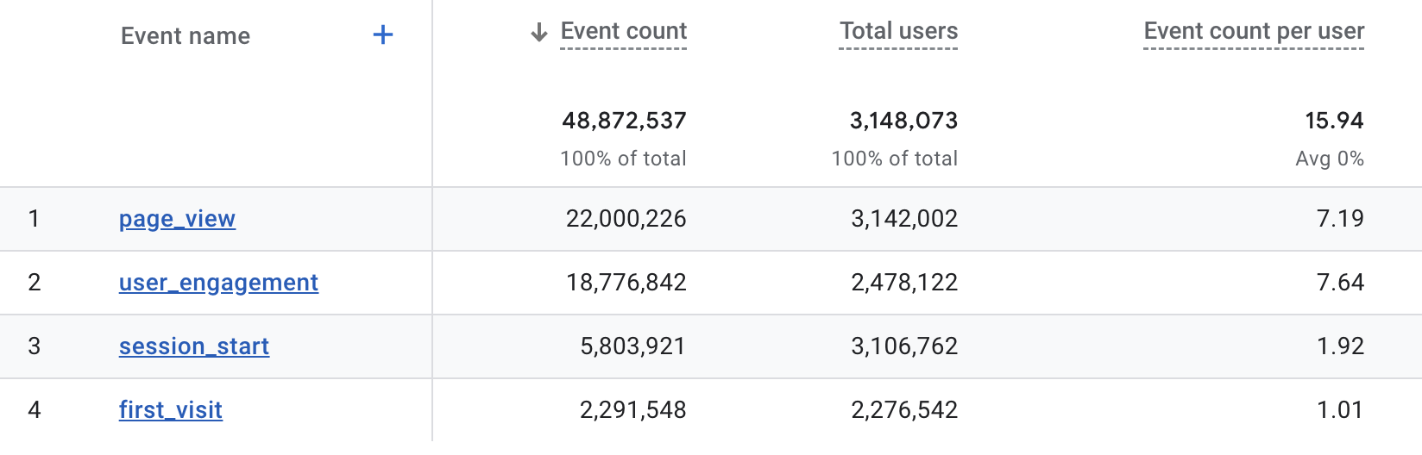Viewport: 1422px width, 455px height.
Task: Select total users value 3,148,073
Action: coord(904,121)
